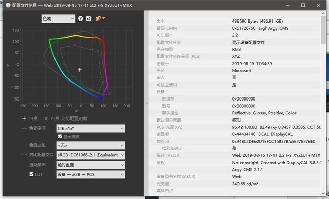Click the 'DCAL' DisplayCAL creator value
This screenshot has width=329, height=199.
coord(262,134)
